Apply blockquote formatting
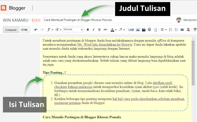197x122 pixels. pyautogui.click(x=182, y=30)
